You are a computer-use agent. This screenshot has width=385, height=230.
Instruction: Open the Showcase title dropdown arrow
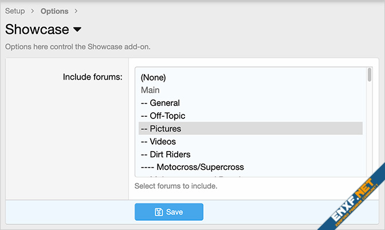(78, 30)
